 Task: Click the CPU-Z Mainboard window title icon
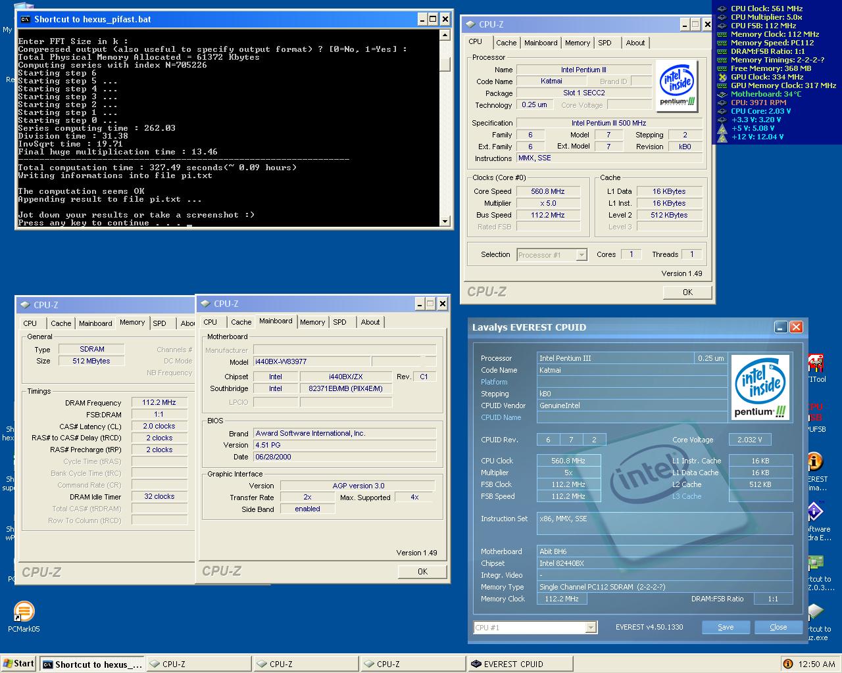[206, 304]
